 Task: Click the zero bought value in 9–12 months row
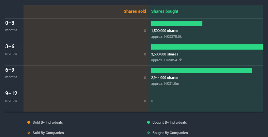pyautogui.click(x=152, y=101)
